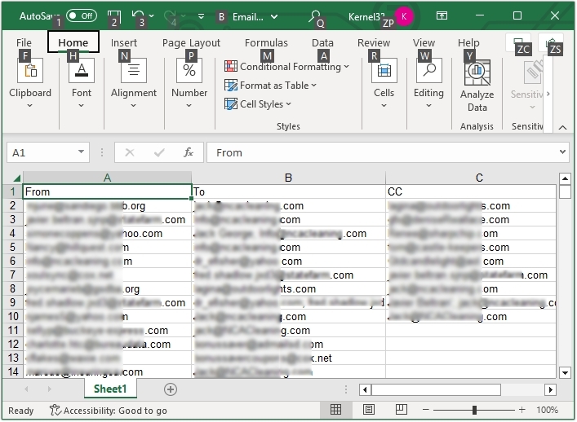Open Cell Styles gallery
Screen dimensions: 577x422
pos(258,104)
